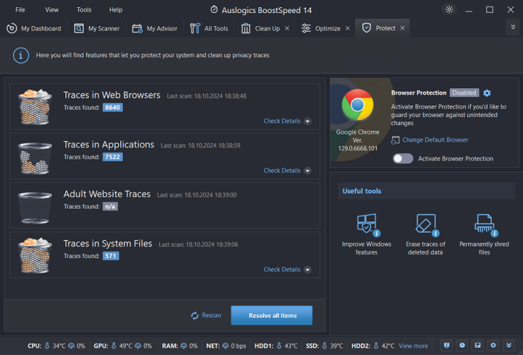Click the SSD thermometer icon
This screenshot has height=355, width=523.
(324, 346)
